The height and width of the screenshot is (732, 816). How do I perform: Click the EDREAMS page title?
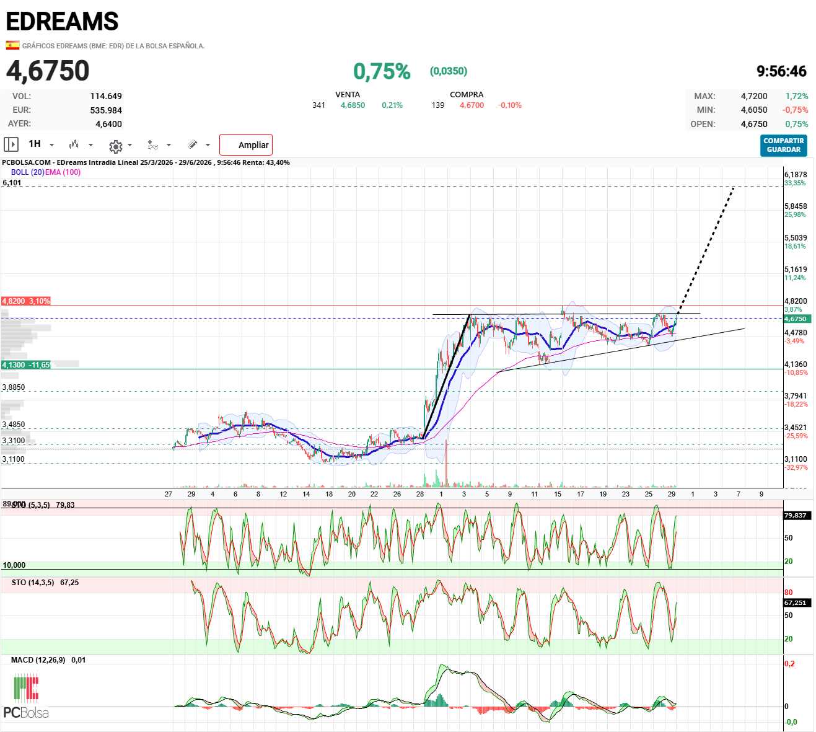[x=62, y=22]
